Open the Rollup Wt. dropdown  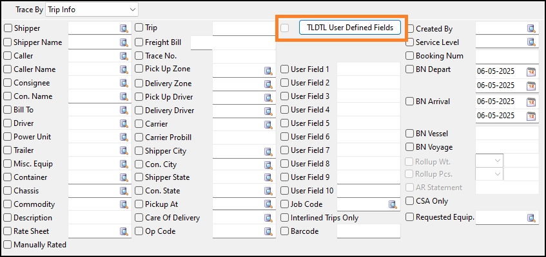pyautogui.click(x=496, y=161)
